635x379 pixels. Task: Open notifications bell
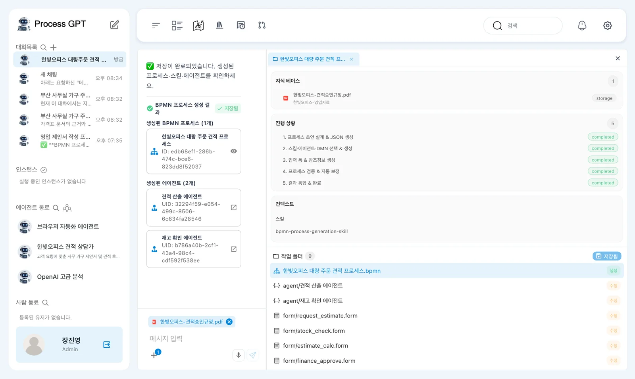click(582, 25)
